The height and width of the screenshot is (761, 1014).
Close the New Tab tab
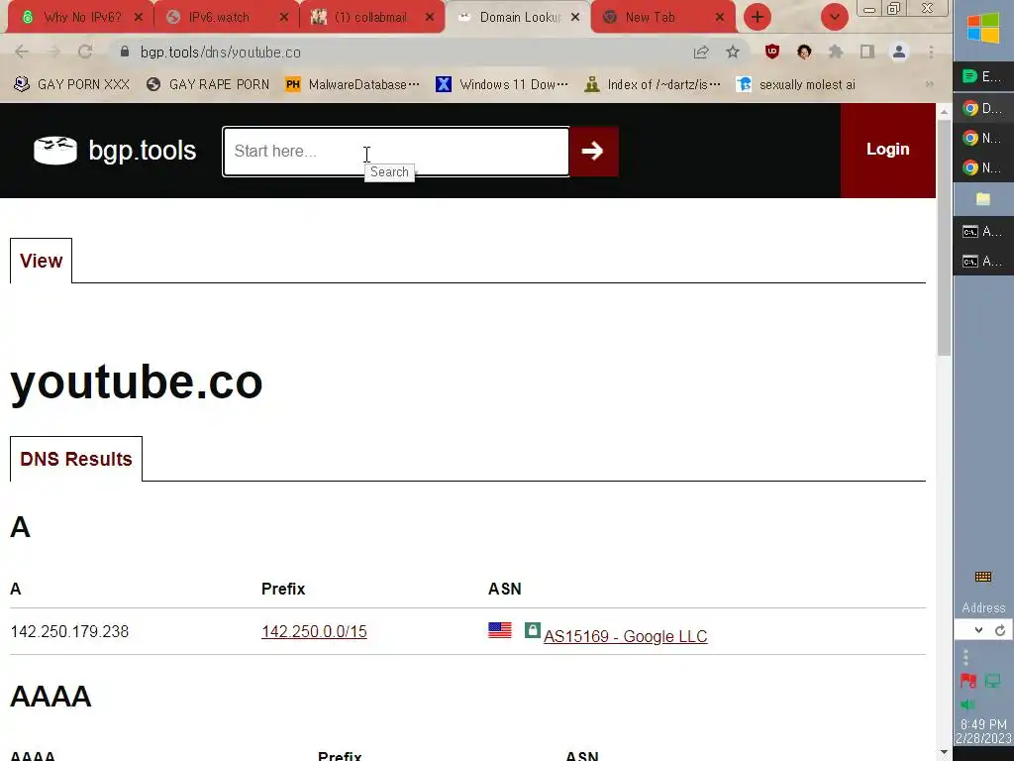[x=720, y=18]
